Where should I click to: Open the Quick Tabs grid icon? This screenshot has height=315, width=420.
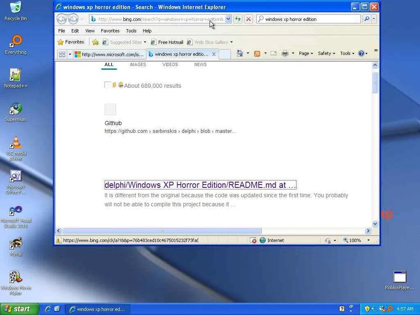tap(62, 55)
